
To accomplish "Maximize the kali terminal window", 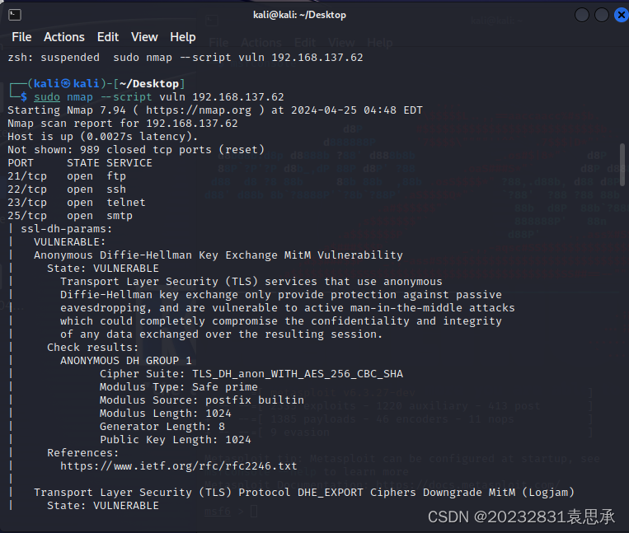I will click(601, 15).
